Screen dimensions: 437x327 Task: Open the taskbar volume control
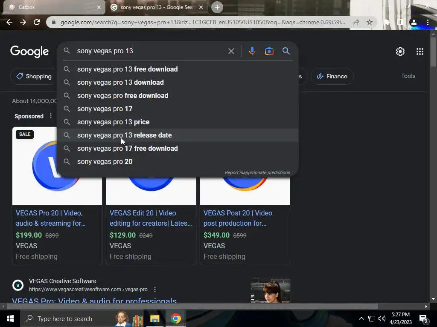click(x=382, y=318)
